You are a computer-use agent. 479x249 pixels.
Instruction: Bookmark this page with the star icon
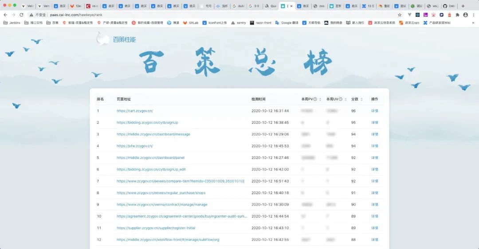pos(400,15)
